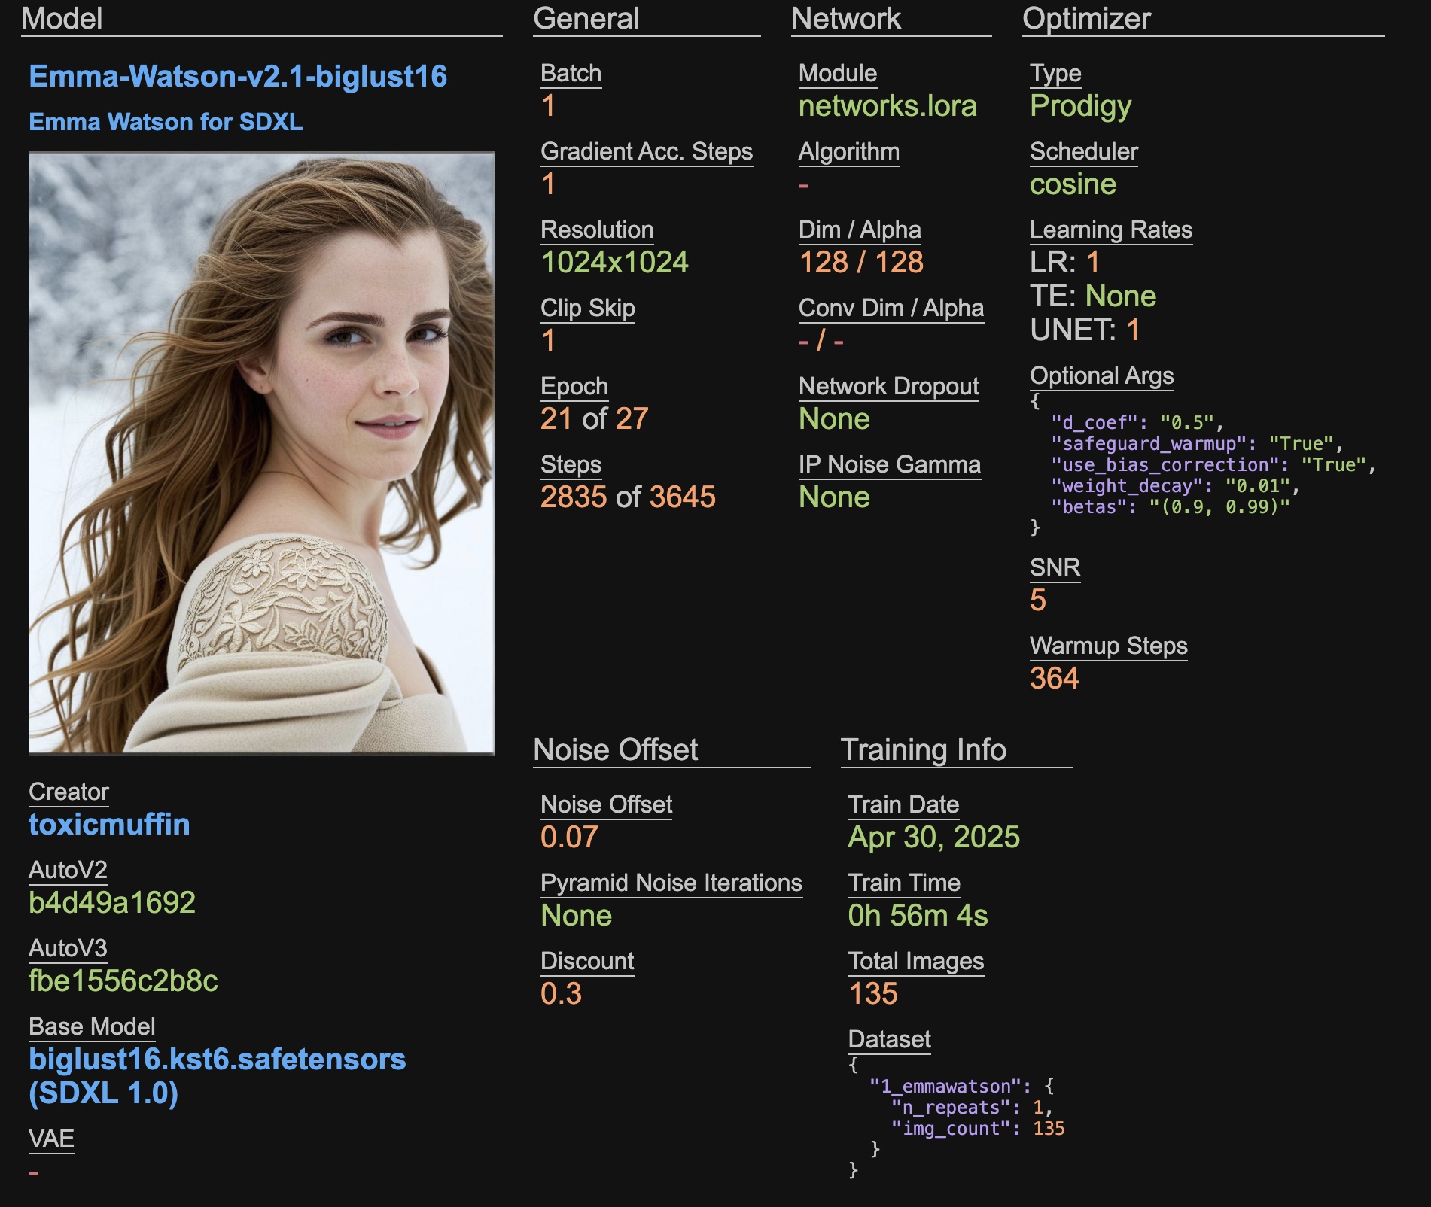Click the 'Base Model' label
Screen dimensions: 1431x1207
point(92,1026)
